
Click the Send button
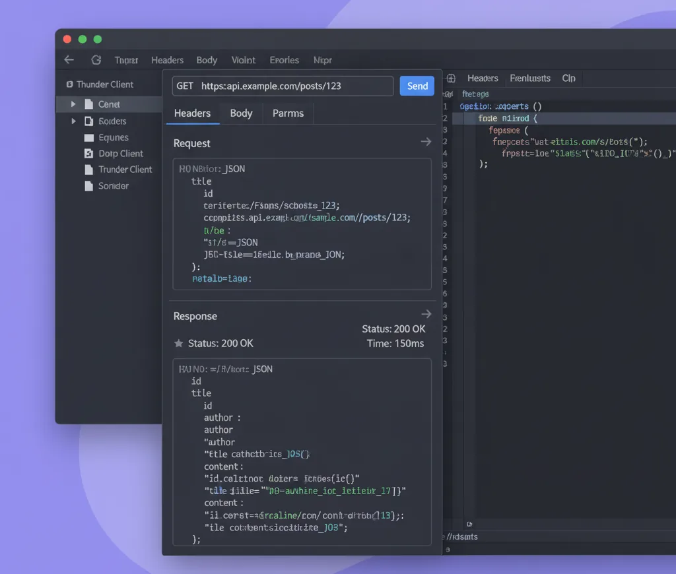click(417, 86)
